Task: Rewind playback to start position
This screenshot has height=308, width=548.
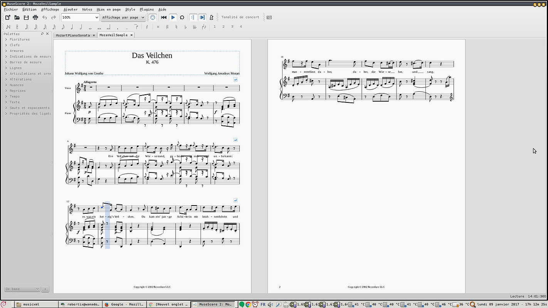Action: pyautogui.click(x=164, y=17)
